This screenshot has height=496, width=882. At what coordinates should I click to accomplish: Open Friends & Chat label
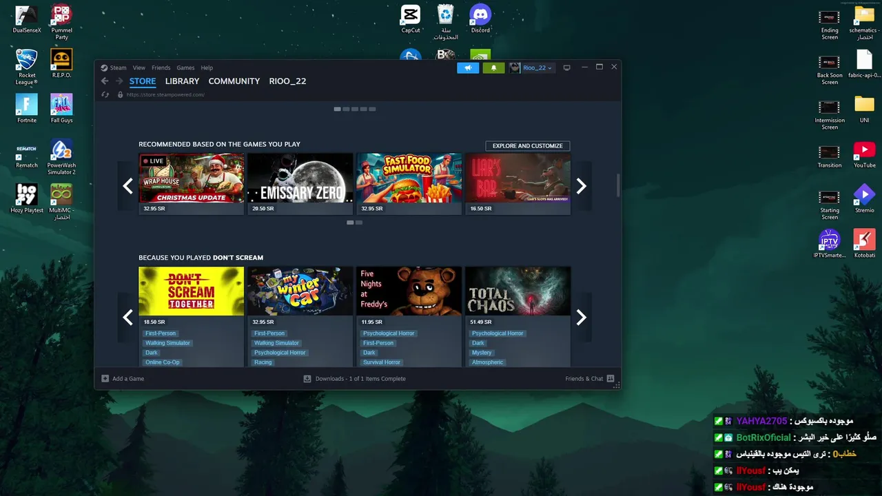[584, 379]
